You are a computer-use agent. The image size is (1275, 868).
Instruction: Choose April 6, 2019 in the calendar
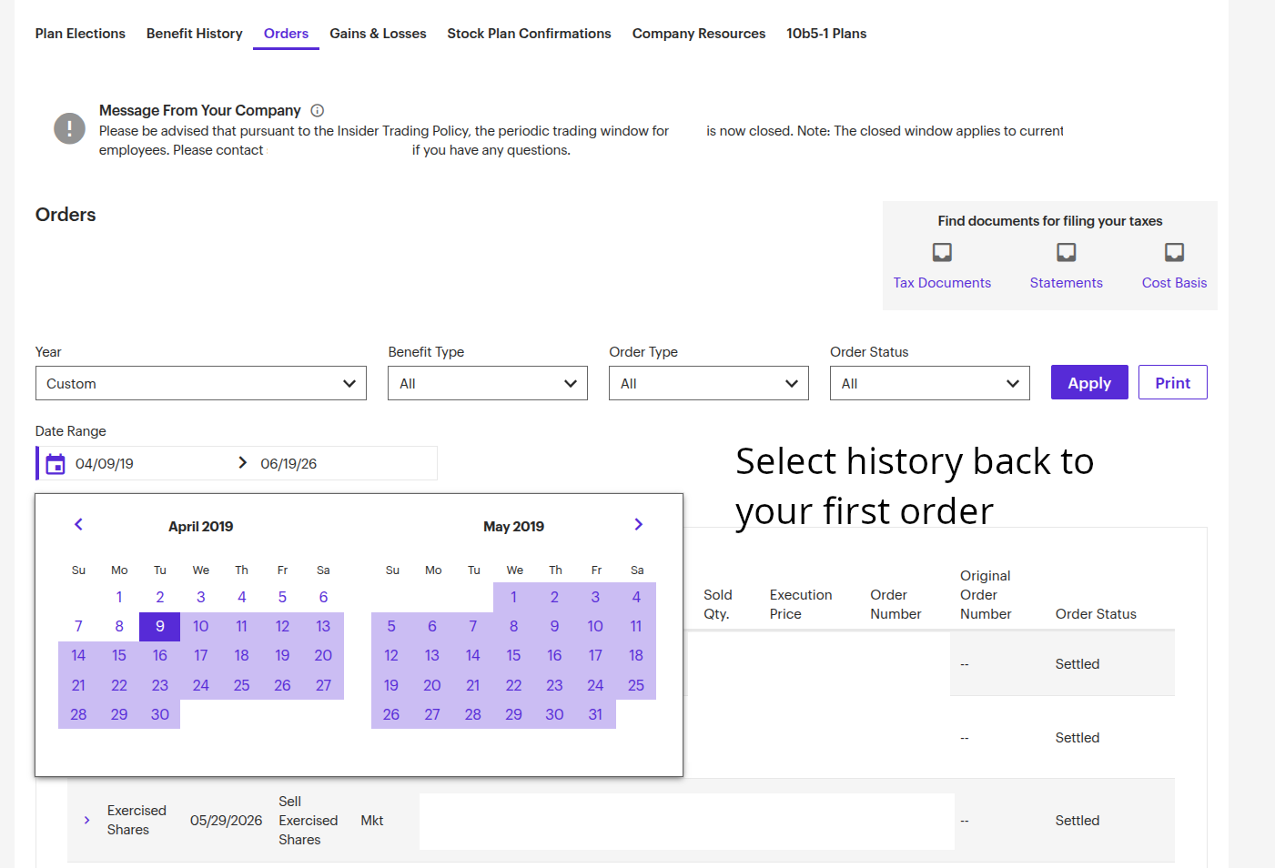point(323,597)
